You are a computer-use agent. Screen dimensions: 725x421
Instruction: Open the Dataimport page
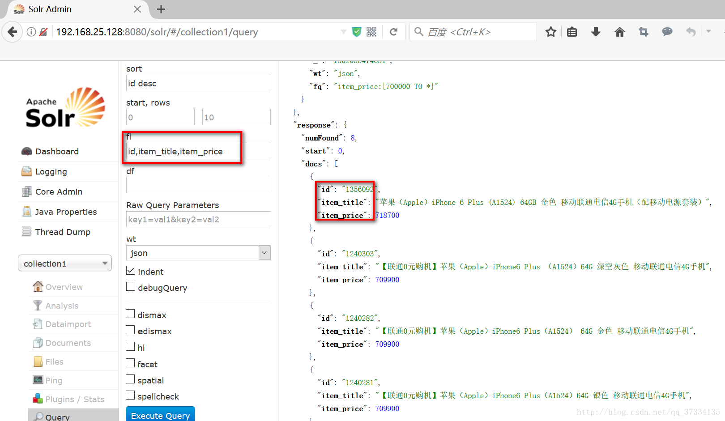coord(68,324)
